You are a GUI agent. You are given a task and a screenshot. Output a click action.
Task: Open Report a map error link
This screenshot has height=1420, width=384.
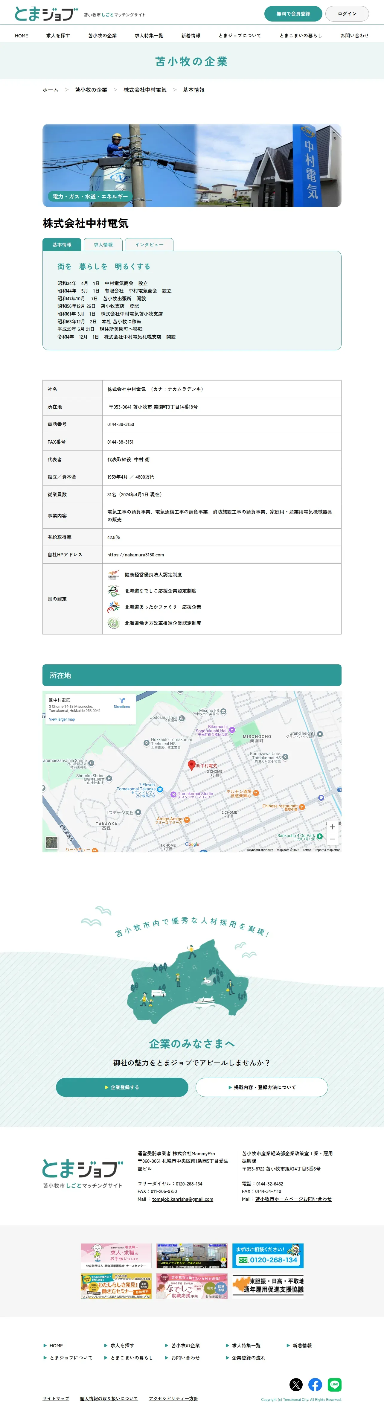327,850
